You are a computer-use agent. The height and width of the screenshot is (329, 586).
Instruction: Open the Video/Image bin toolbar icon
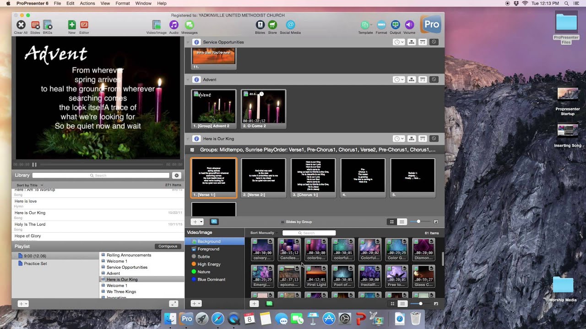(157, 25)
